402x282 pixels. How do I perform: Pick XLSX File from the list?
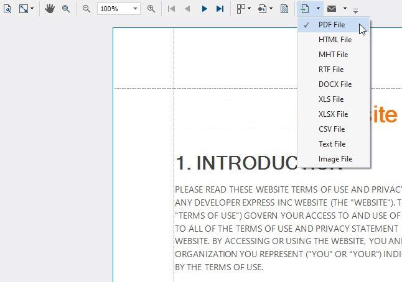pos(333,114)
